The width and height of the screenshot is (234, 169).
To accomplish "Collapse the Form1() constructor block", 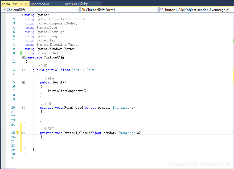I will [x=23, y=82].
